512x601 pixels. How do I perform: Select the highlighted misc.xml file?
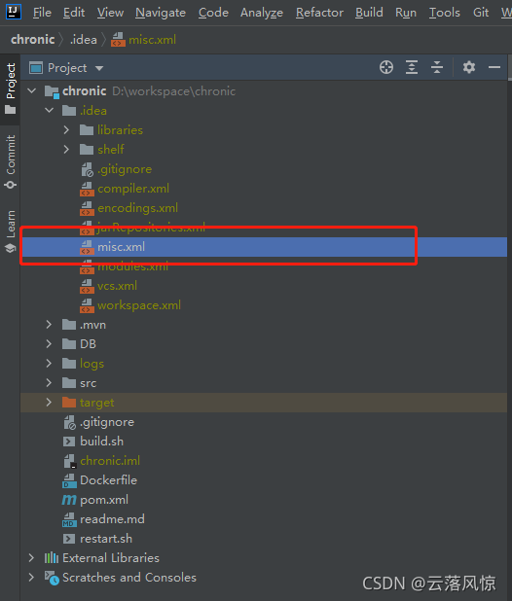pos(265,247)
